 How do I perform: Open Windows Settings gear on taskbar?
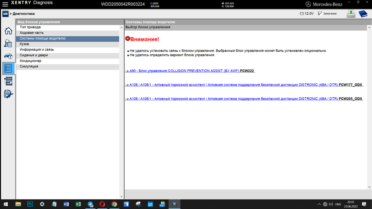(x=42, y=204)
